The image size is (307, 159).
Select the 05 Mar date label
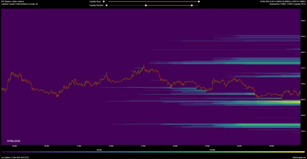pos(15,146)
